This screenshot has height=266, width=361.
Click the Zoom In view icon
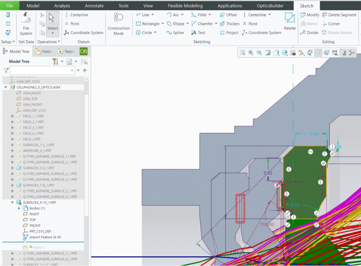[251, 53]
